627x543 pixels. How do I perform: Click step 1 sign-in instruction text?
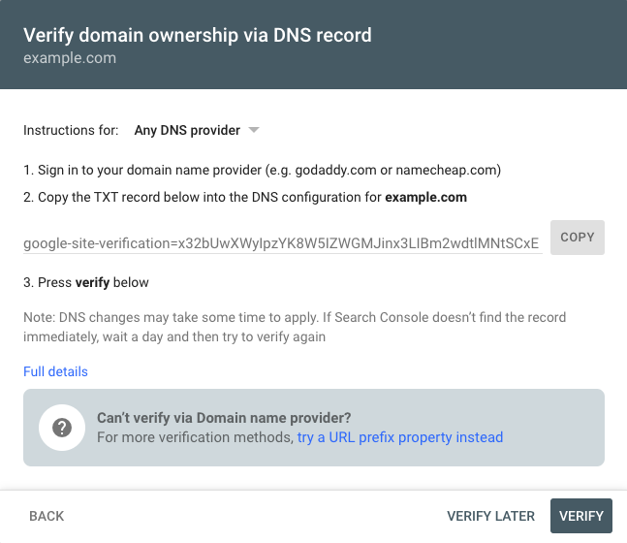click(x=263, y=170)
